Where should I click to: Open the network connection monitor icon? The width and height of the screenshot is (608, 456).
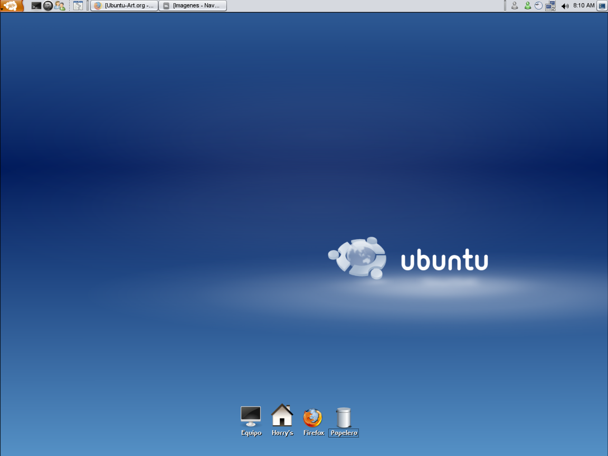(x=550, y=6)
